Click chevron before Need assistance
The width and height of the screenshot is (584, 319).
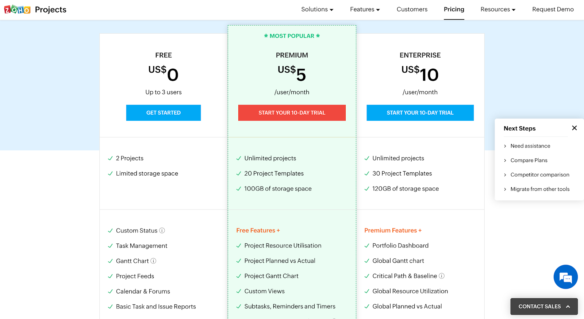point(505,146)
